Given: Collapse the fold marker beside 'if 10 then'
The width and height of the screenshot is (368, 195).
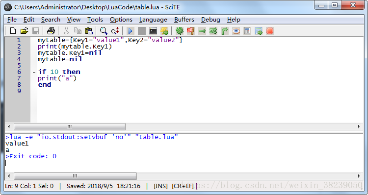Looking at the screenshot, I should tap(34, 72).
